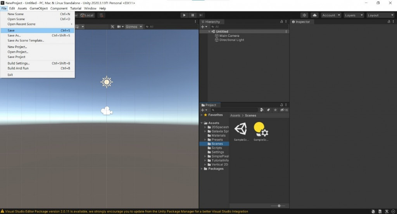This screenshot has height=214, width=397.
Task: Click the Pause button in the toolbar
Action: pos(192,15)
